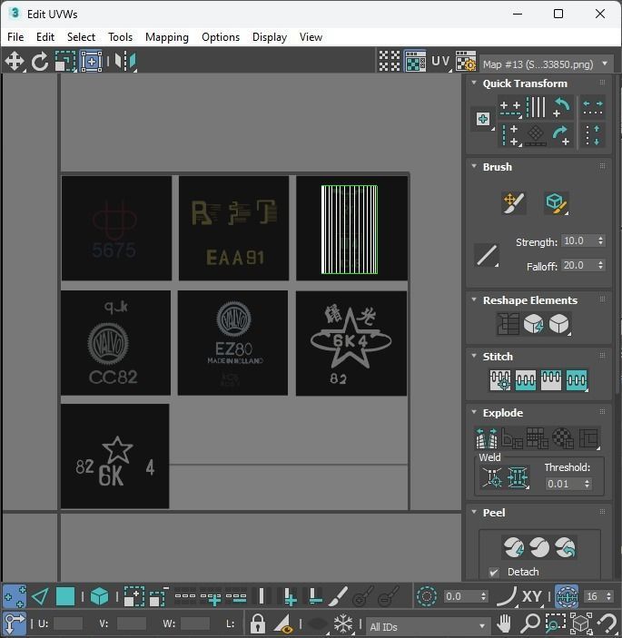The width and height of the screenshot is (622, 638).
Task: Click the Falloff value field
Action: coord(578,265)
